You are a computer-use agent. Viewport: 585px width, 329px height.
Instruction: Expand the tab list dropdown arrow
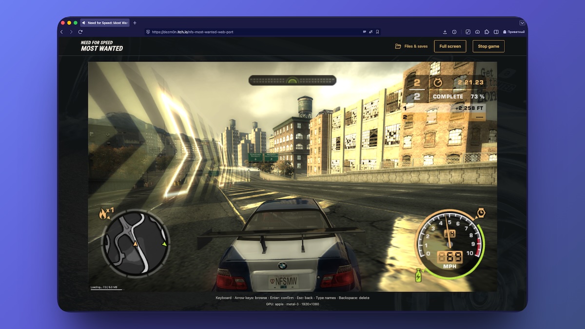tap(522, 23)
